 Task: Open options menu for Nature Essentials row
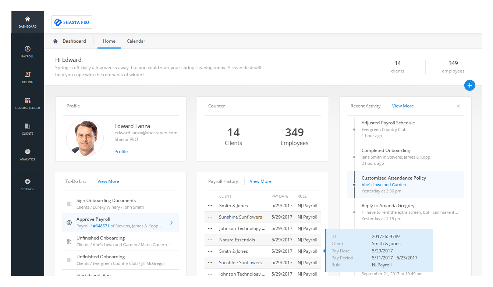tap(210, 240)
